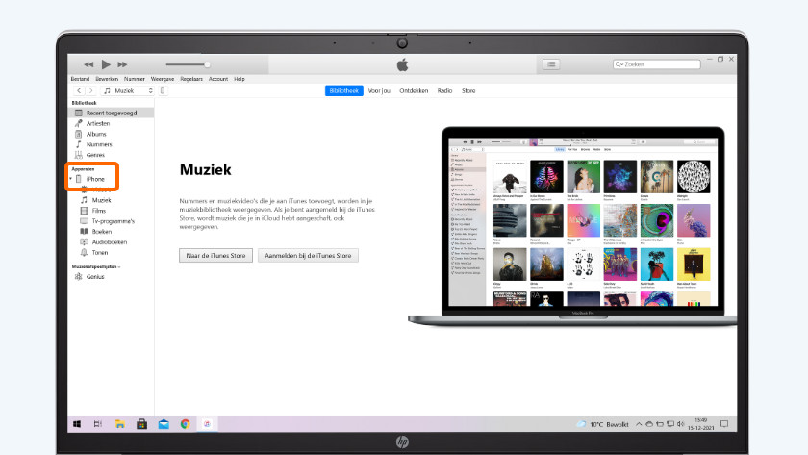The width and height of the screenshot is (808, 455).
Task: Adjust the volume slider knob
Action: point(207,64)
